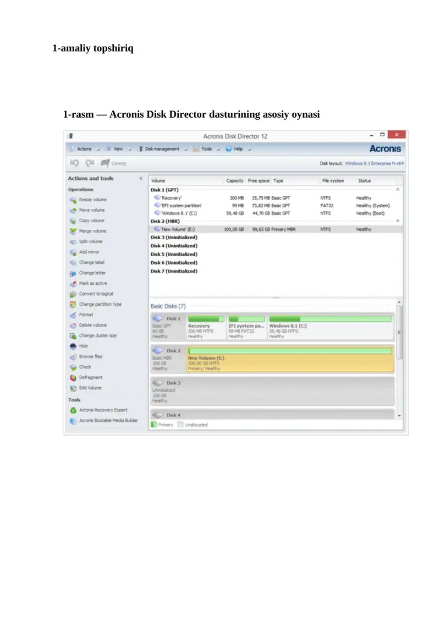Click the Check volume icon
The width and height of the screenshot is (440, 622).
coord(73,367)
